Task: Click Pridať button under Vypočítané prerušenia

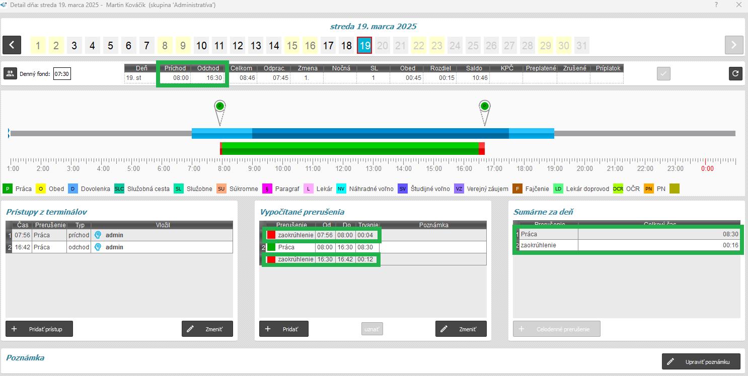Action: pos(283,329)
